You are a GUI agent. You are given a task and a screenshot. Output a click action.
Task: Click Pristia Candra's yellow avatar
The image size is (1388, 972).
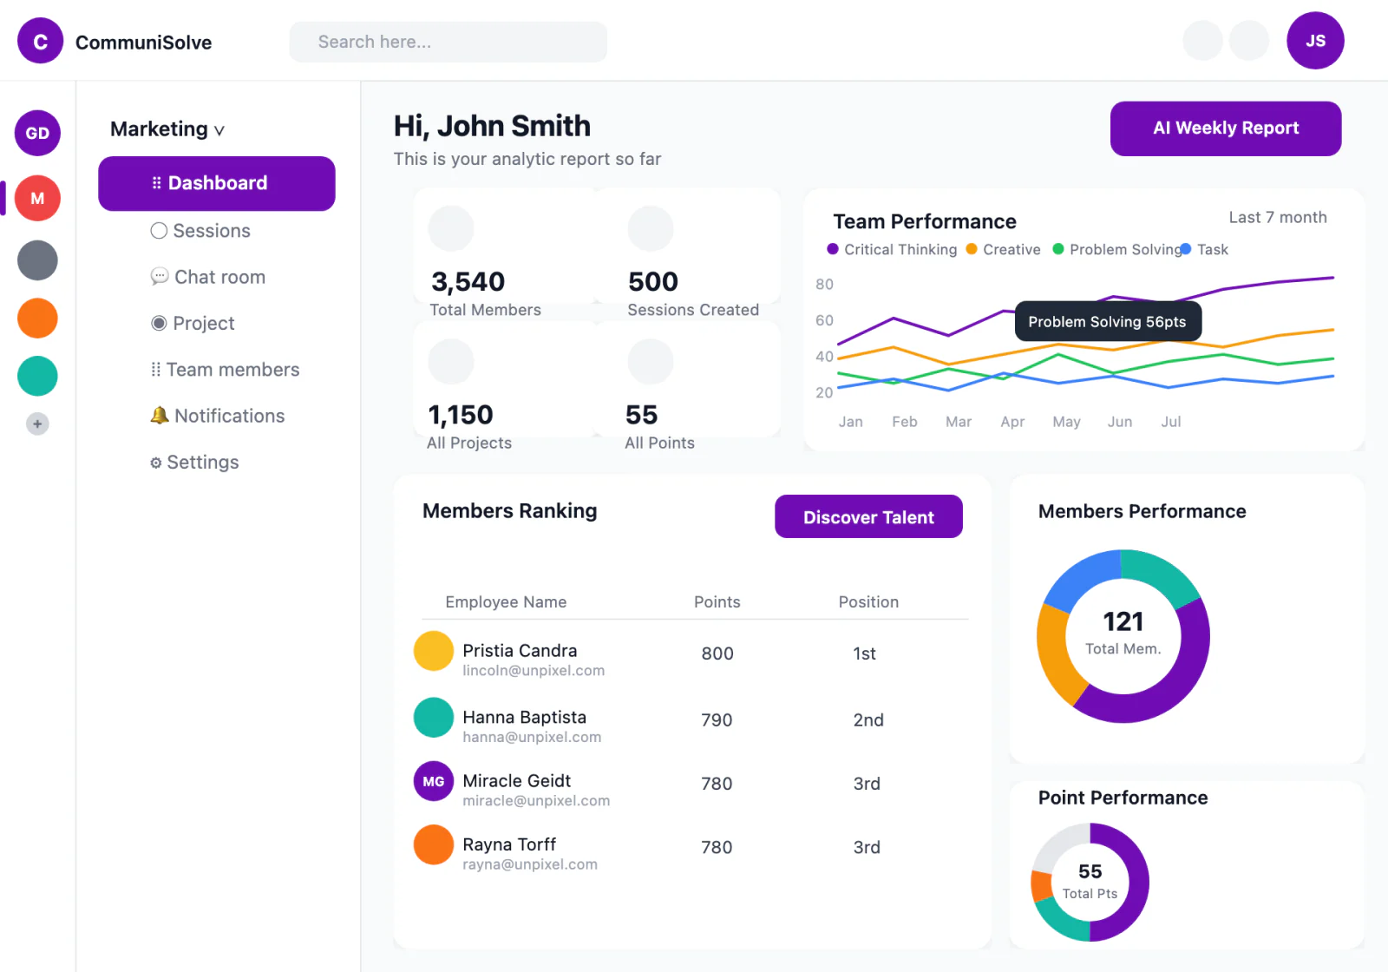click(x=434, y=651)
